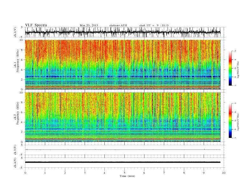Select the "ch.1 Frequency (kHz)" axis label
252x194 pixels.
point(17,61)
